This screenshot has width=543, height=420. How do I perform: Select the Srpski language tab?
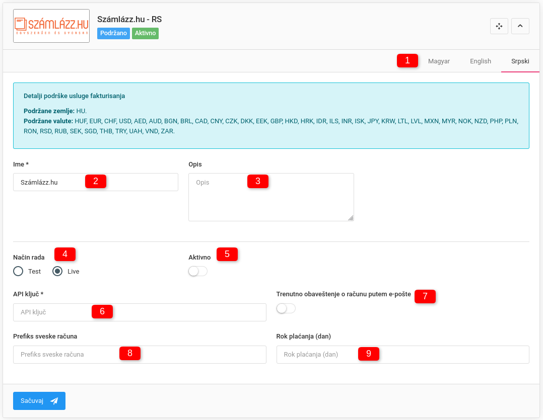click(520, 61)
